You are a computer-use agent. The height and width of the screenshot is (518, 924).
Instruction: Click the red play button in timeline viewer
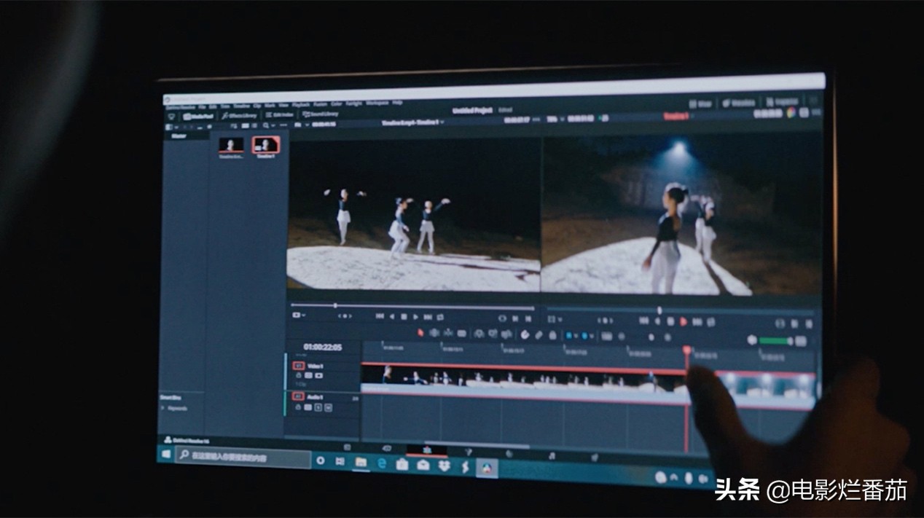coord(684,321)
